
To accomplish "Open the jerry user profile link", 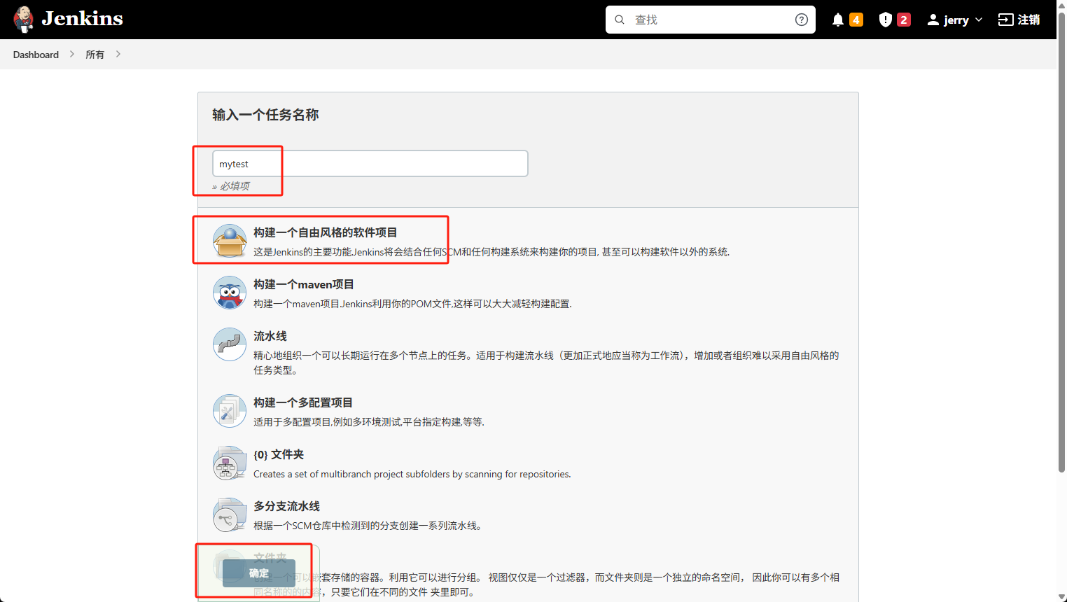I will [956, 20].
